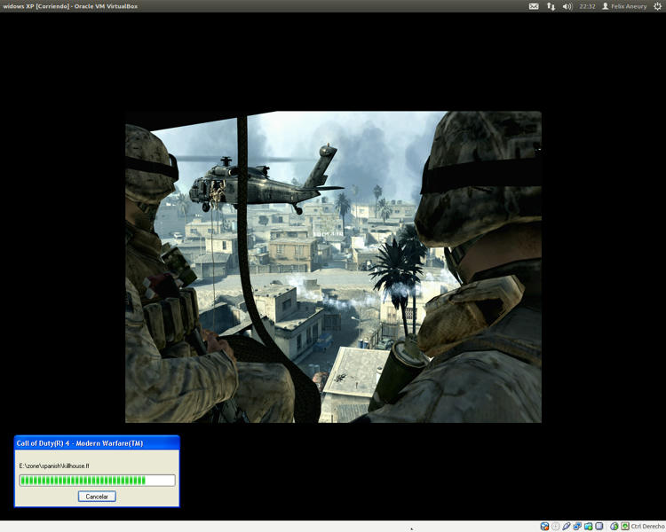Click the Call of Duty 4 dialog title bar
666x532 pixels.
coord(97,443)
